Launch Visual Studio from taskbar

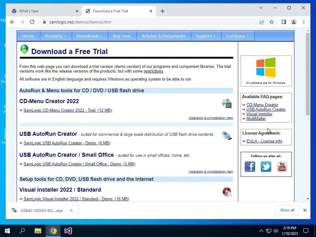[x=68, y=231]
